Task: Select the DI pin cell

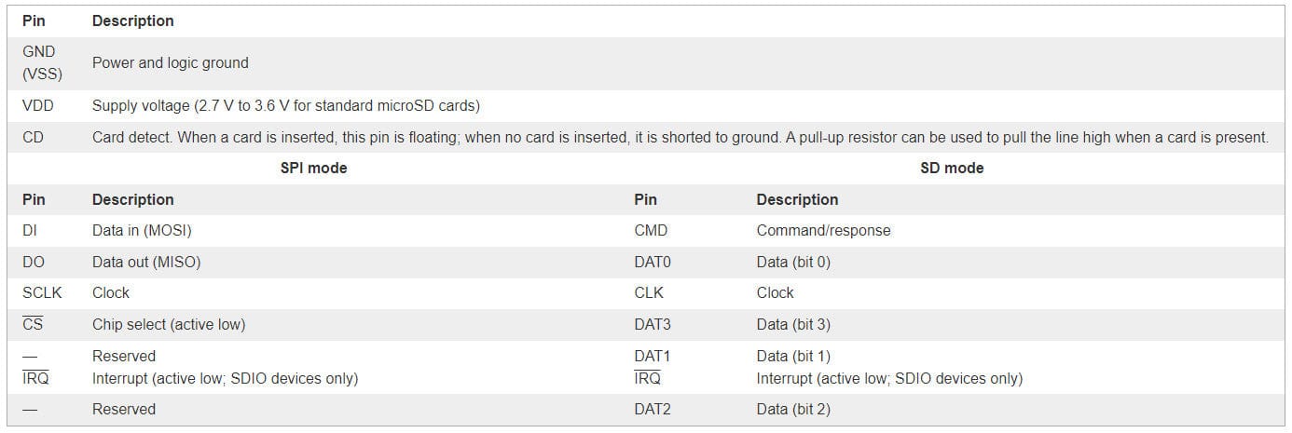Action: click(29, 230)
